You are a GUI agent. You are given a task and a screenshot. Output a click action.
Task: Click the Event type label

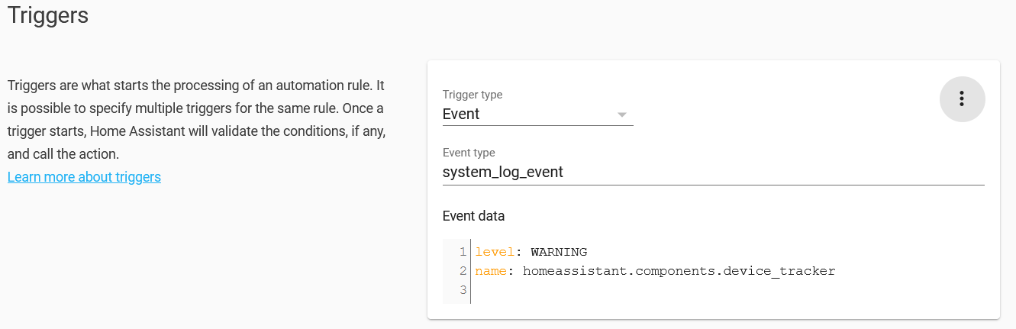click(469, 153)
